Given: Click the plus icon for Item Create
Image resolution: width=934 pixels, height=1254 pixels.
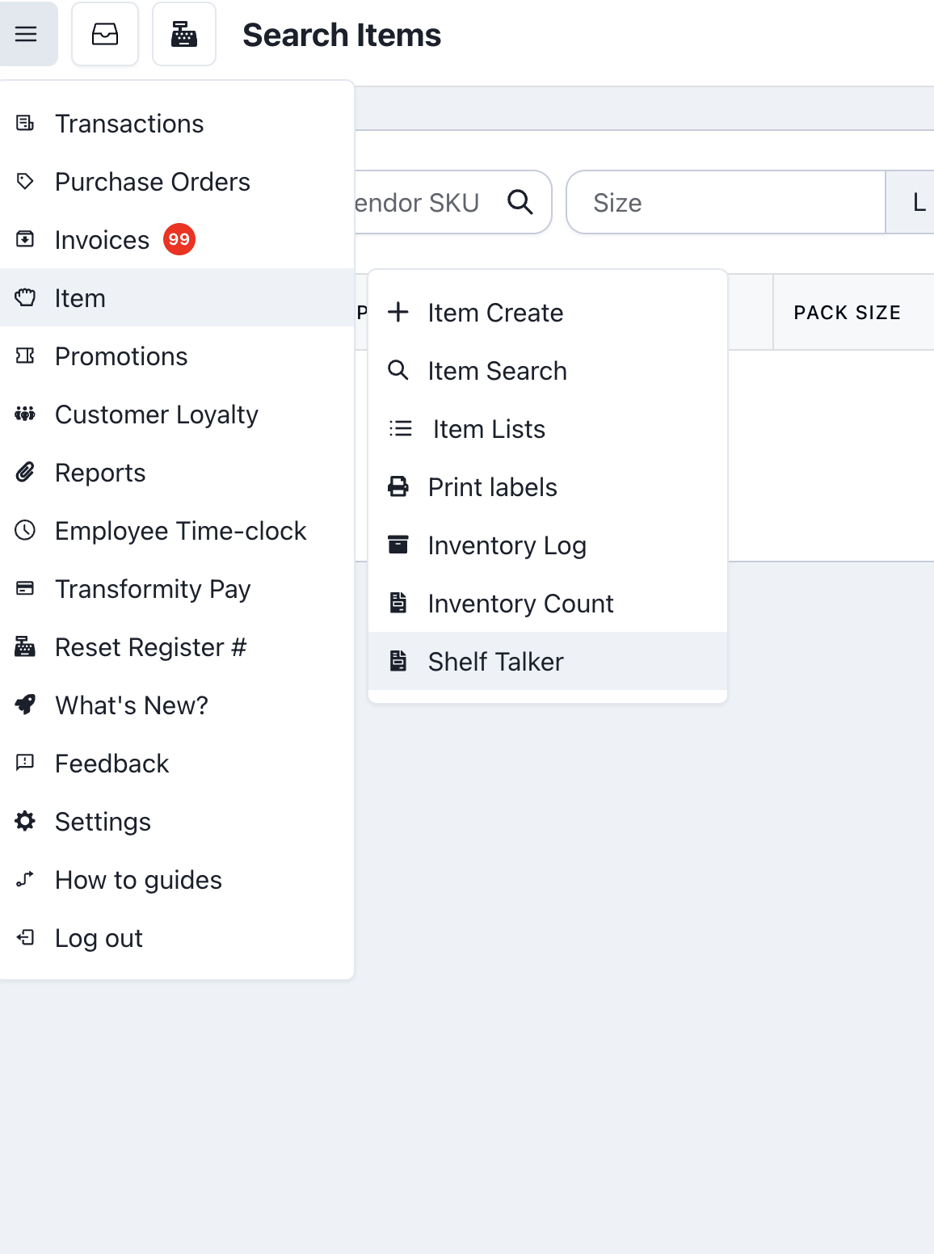Looking at the screenshot, I should pyautogui.click(x=398, y=312).
